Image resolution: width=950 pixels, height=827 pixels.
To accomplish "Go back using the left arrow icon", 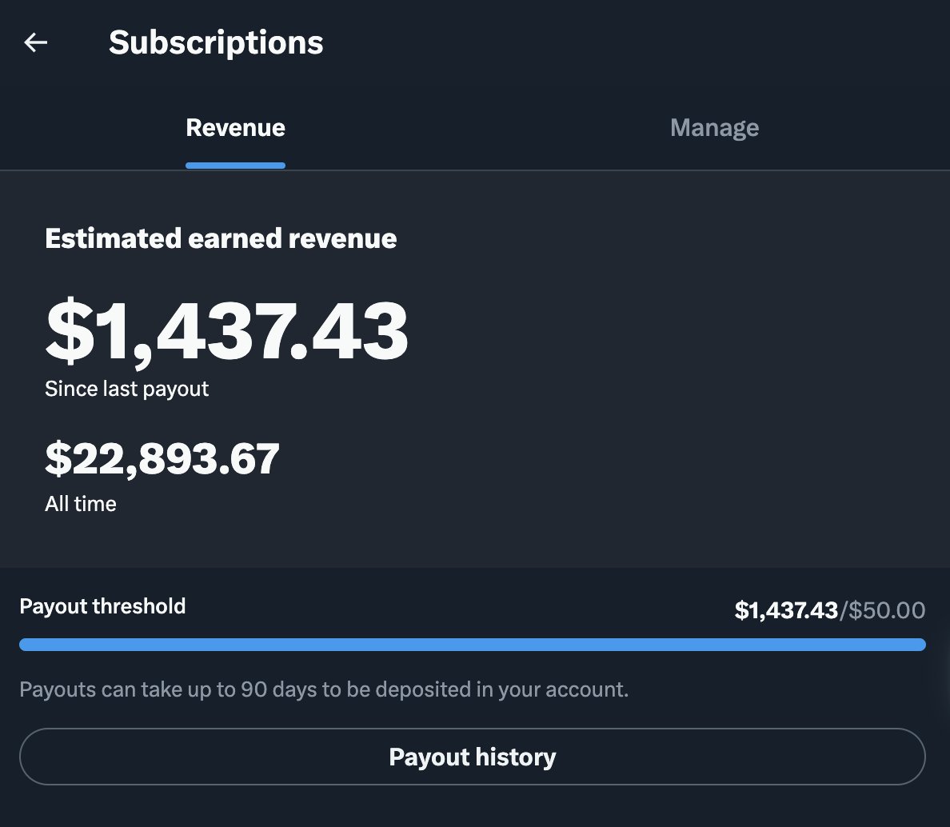I will pos(36,42).
